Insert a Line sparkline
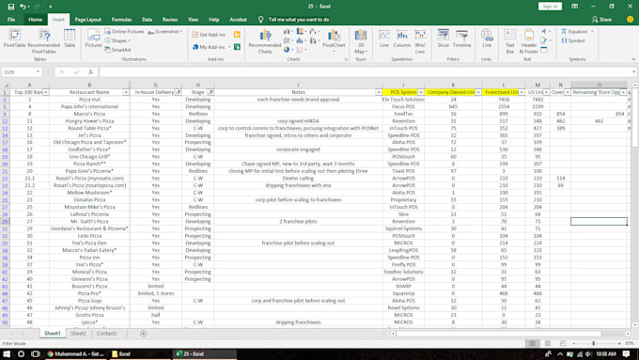Viewport: 639px width, 360px height. pos(384,39)
